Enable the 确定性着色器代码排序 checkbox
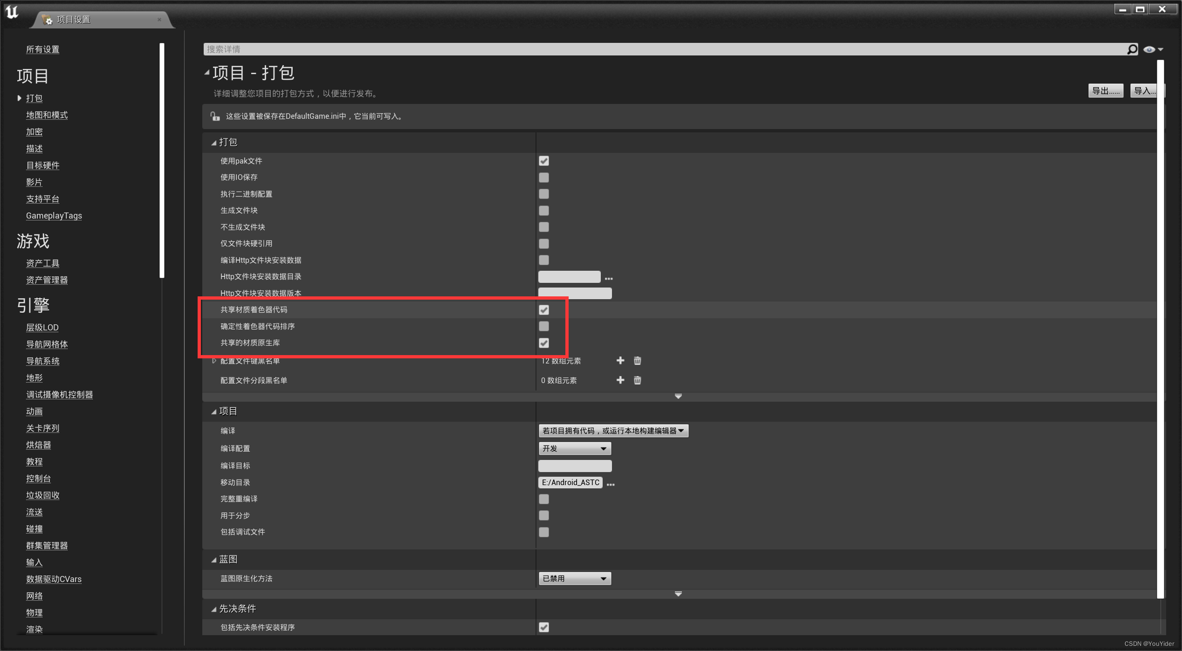 coord(543,326)
